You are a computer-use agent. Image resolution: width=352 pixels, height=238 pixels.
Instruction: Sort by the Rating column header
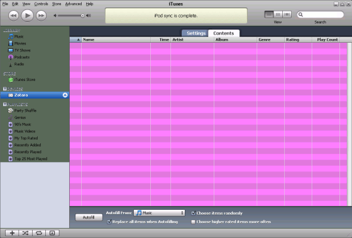point(298,40)
